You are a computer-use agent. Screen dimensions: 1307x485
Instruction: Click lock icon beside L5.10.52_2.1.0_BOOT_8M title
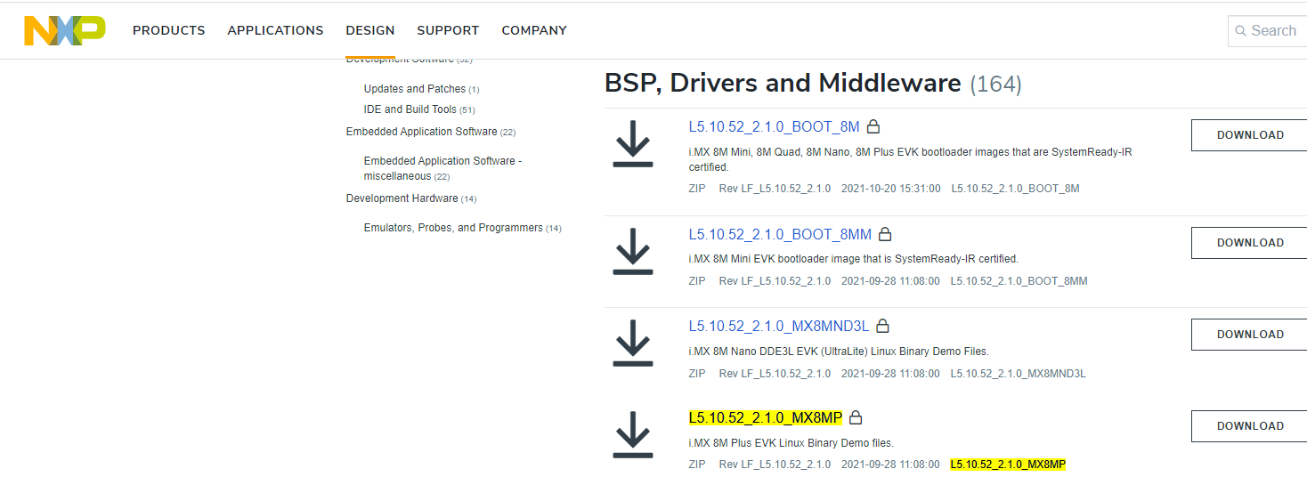tap(873, 126)
